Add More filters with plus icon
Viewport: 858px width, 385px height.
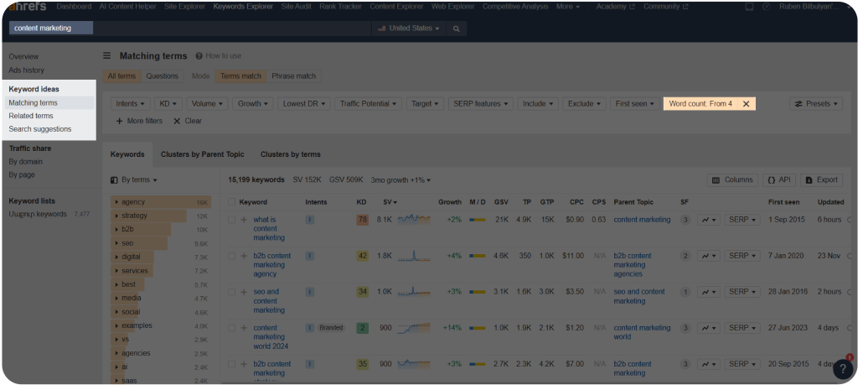click(x=119, y=121)
